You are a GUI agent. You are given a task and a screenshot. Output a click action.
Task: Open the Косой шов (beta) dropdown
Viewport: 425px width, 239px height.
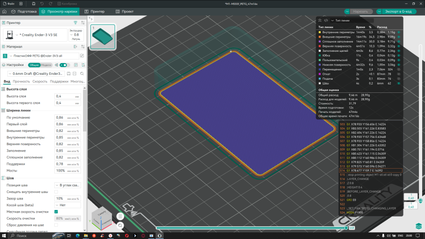(x=67, y=205)
